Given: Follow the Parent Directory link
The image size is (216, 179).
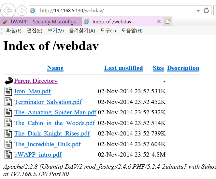Looking at the screenshot, I should coord(36,81).
